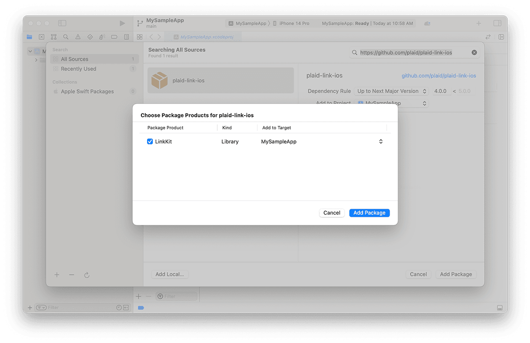Select plaid-link-ios package result
Viewport: 530px width, 343px height.
[220, 80]
